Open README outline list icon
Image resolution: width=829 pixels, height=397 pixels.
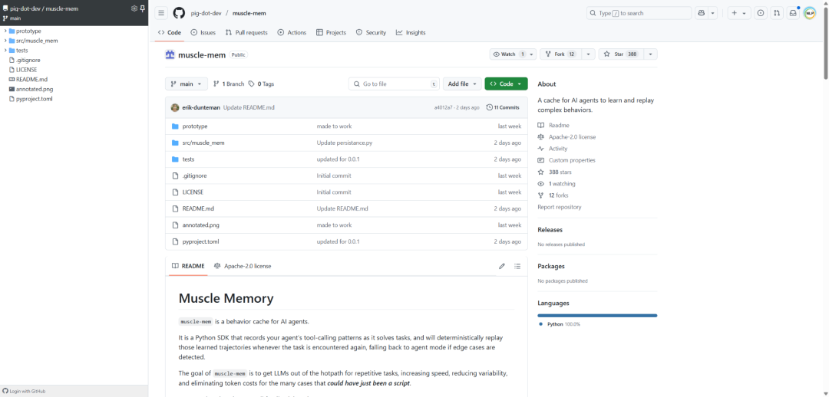pyautogui.click(x=517, y=266)
